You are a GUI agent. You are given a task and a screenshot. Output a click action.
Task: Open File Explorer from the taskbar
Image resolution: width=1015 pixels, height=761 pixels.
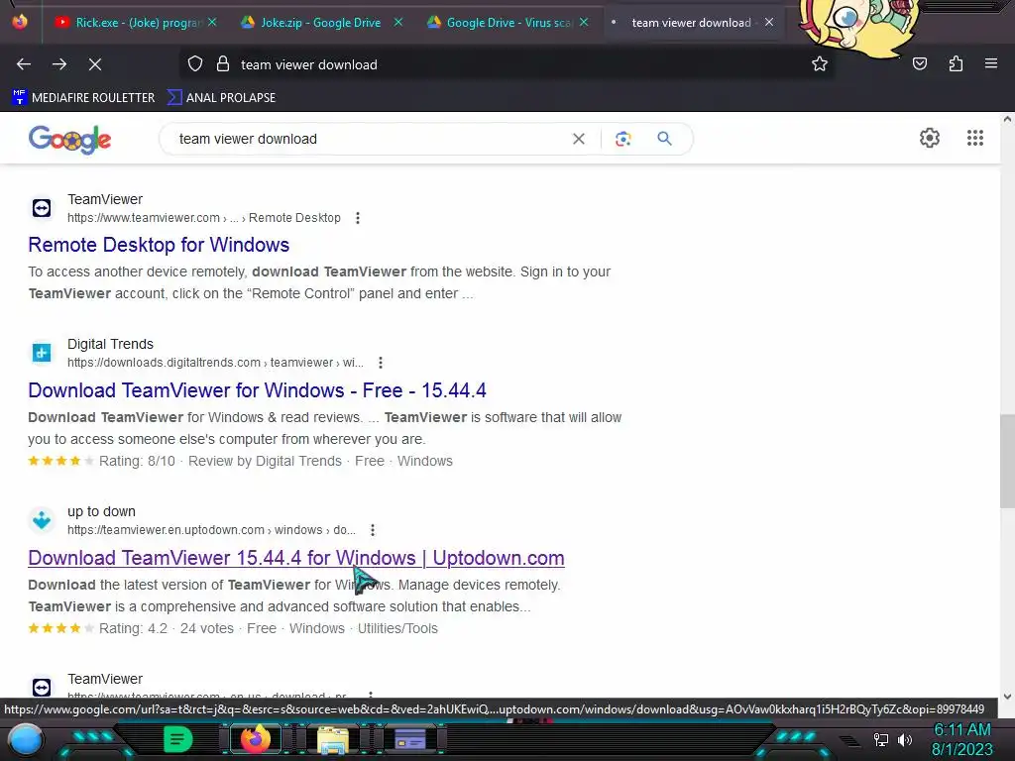tap(333, 739)
